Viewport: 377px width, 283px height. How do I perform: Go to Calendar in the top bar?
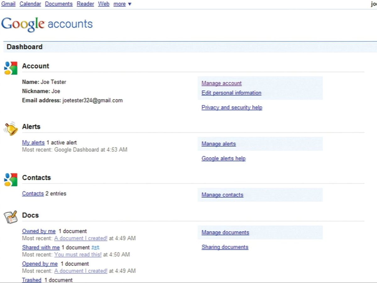point(30,4)
